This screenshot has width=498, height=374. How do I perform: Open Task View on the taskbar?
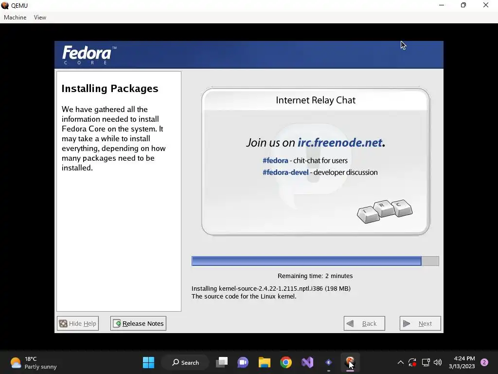click(x=222, y=362)
